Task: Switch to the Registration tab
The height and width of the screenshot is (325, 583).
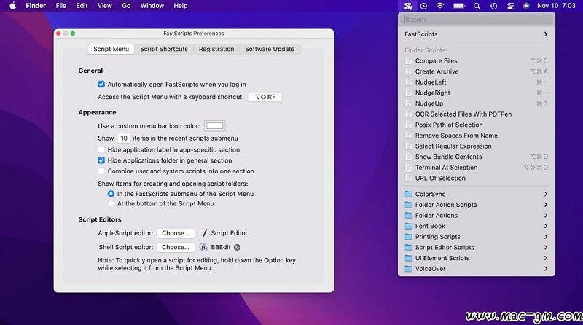Action: point(216,49)
